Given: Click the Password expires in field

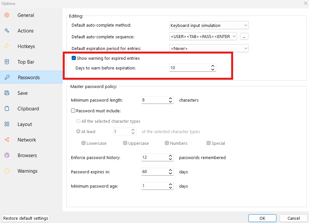Looking at the screenshot, I should [x=158, y=172].
